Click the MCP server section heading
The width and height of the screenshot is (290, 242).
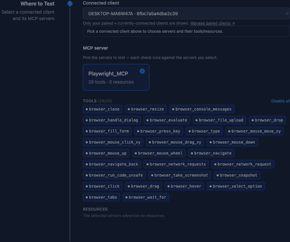point(95,48)
